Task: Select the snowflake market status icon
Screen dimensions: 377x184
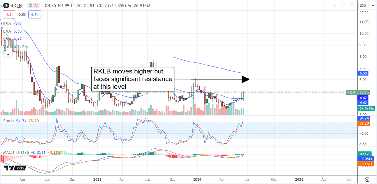Action: (30, 5)
